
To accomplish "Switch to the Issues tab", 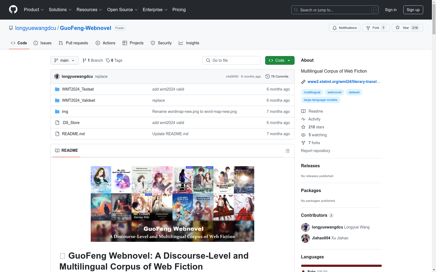I will [43, 43].
